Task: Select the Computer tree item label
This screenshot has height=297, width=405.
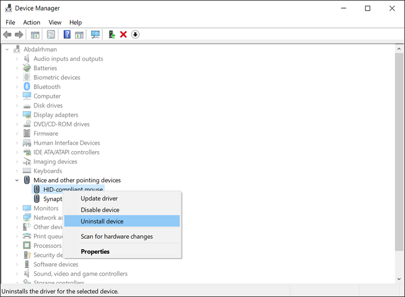Action: (47, 96)
